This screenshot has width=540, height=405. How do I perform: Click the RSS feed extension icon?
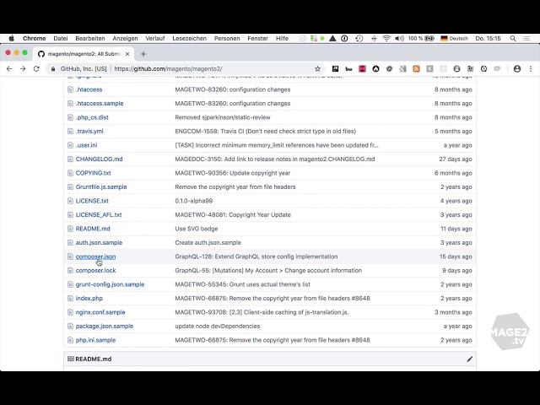click(416, 69)
